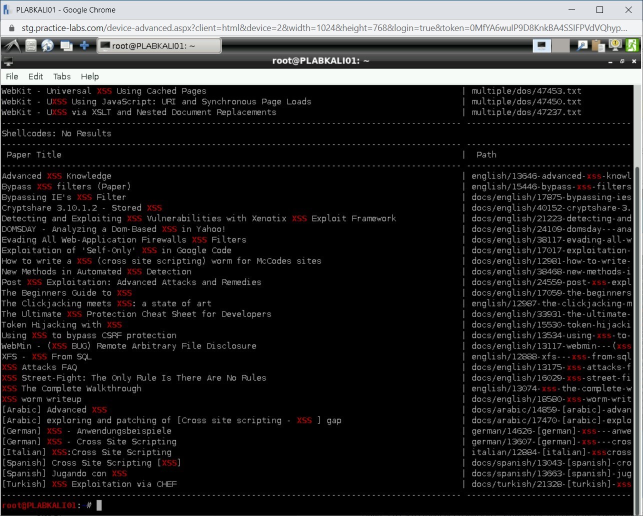Click the show desktop windows icon
The image size is (643, 516).
(x=66, y=46)
